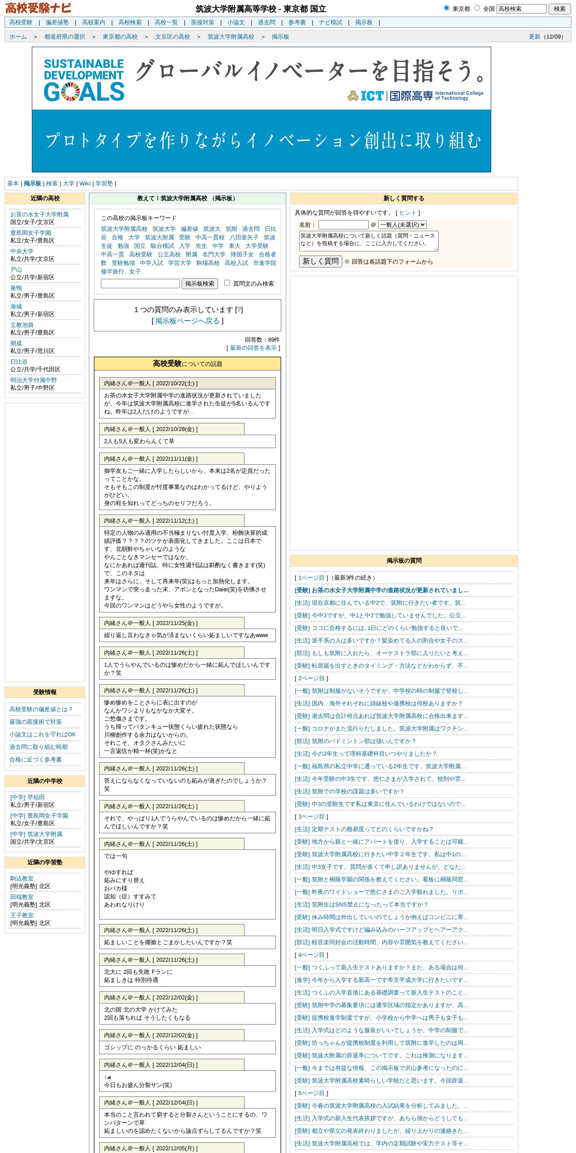576x1153 pixels.
Task: Click the 偏差値 keyword link
Action: point(189,229)
